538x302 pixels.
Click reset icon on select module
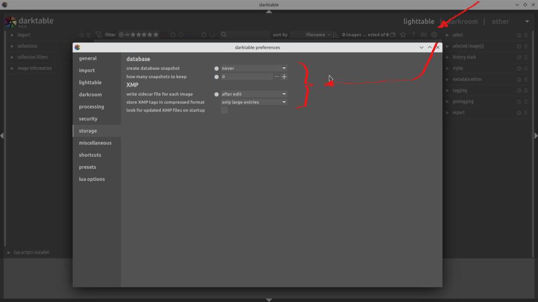pyautogui.click(x=519, y=35)
